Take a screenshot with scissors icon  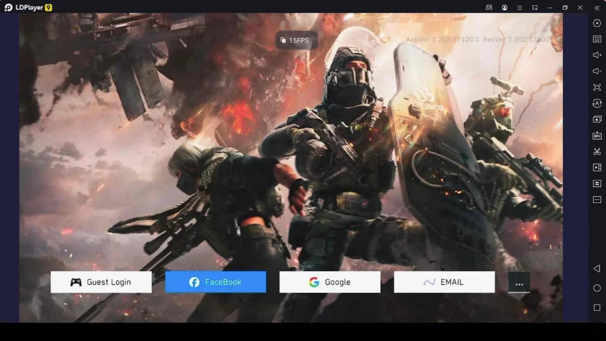[597, 152]
